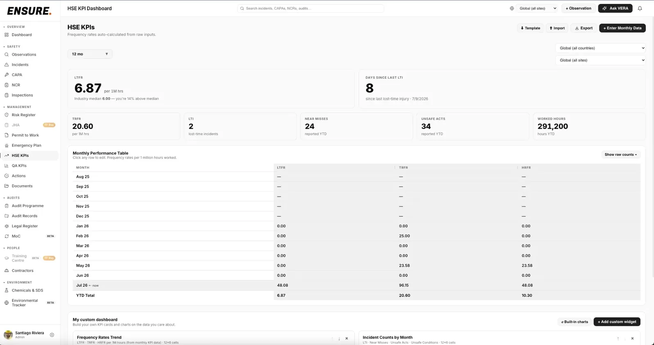Click the TRFR column header
The image size is (654, 345).
click(404, 168)
